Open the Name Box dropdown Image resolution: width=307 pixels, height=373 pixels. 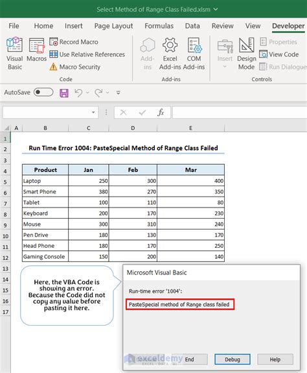tap(93, 112)
